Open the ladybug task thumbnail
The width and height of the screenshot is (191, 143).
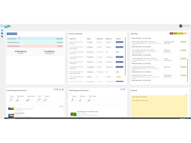(73, 114)
